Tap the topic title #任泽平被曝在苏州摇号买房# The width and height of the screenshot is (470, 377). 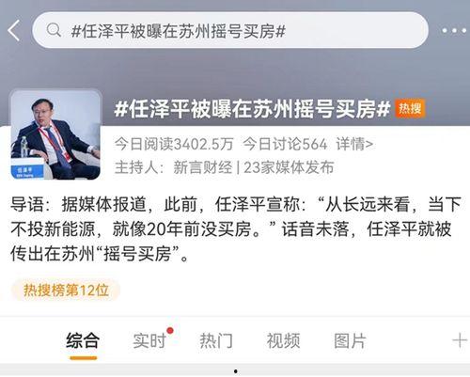coord(252,109)
